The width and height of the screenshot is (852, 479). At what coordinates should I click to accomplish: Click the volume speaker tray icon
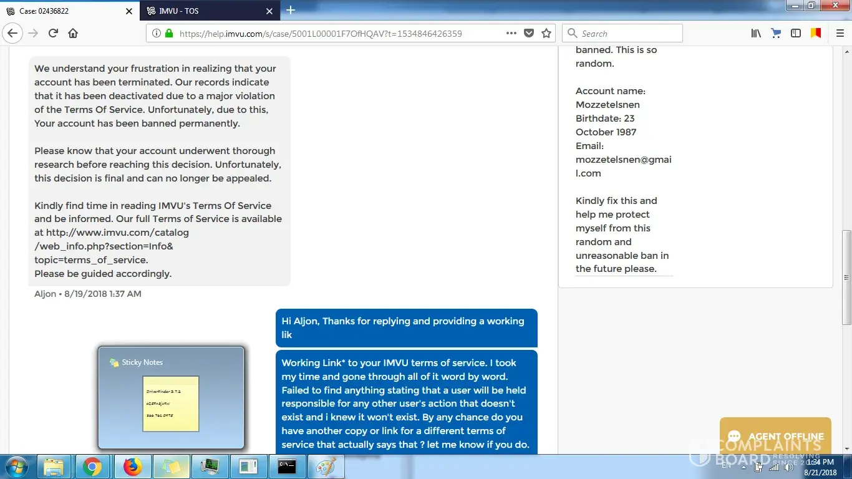coord(789,467)
